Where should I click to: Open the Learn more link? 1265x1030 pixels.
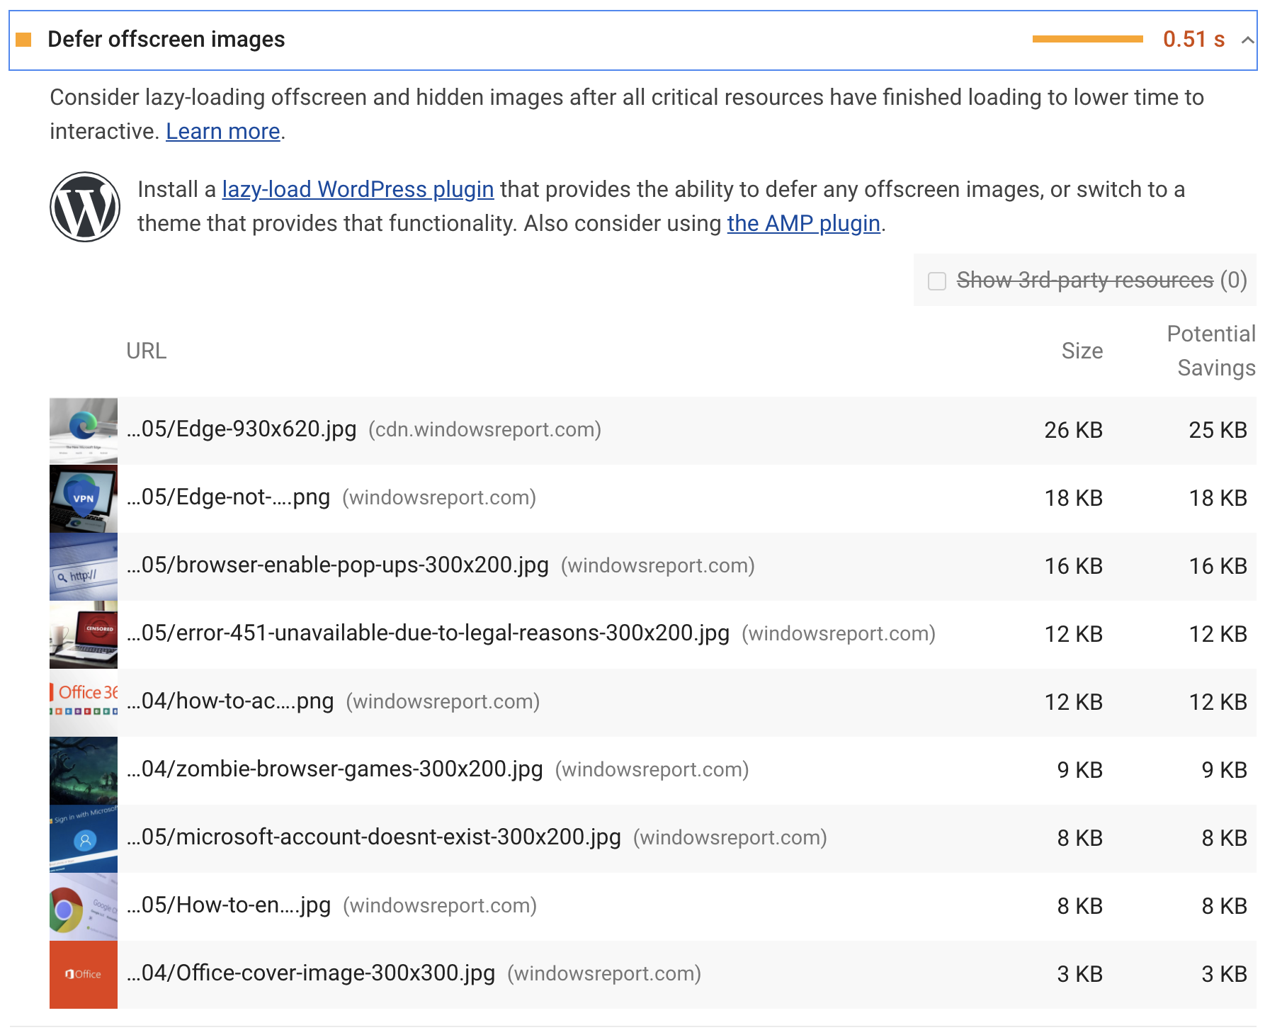click(222, 131)
